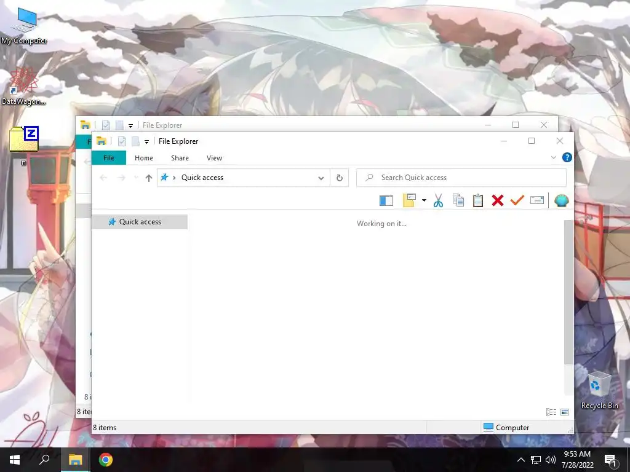Open the volume speaker tray icon
630x472 pixels.
pos(550,460)
